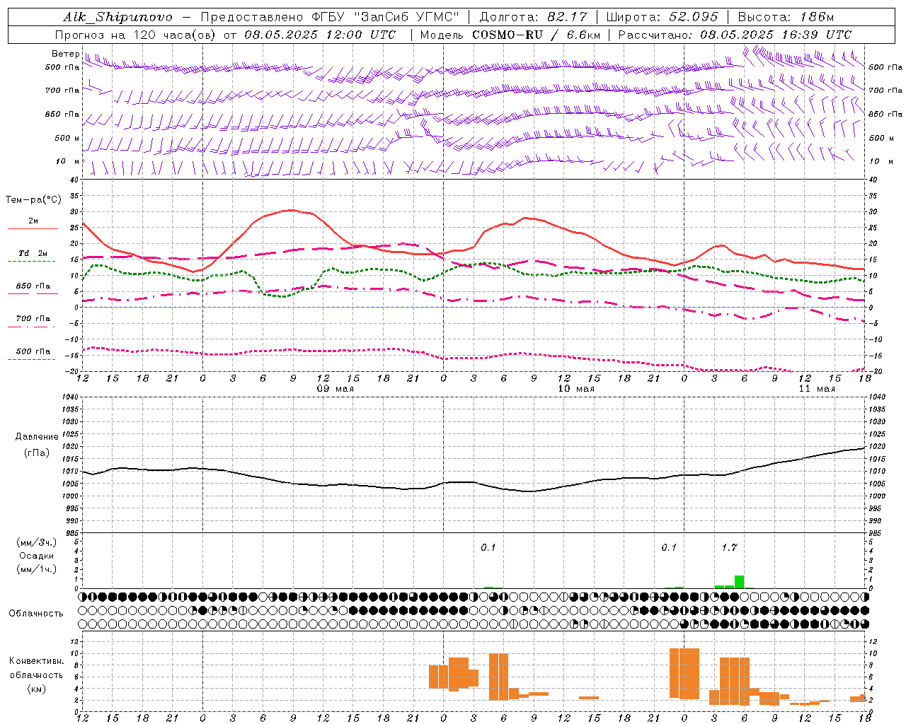This screenshot has width=906, height=724.
Task: Click the 'Ветер' wind panel label
Action: tap(65, 54)
